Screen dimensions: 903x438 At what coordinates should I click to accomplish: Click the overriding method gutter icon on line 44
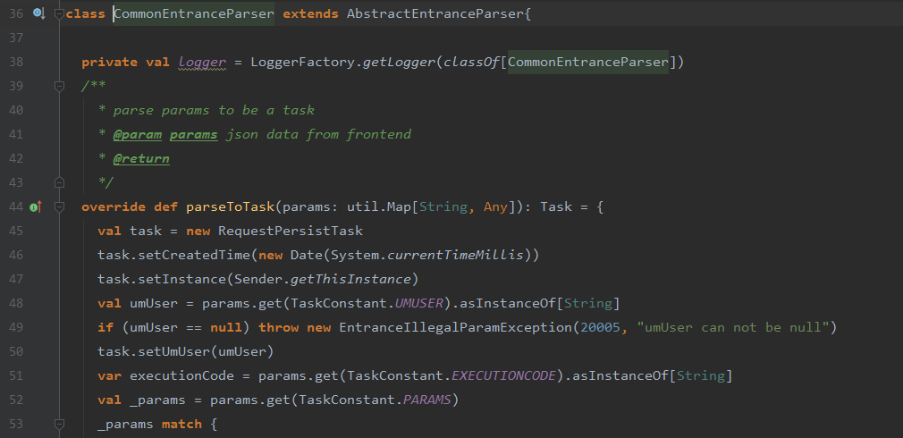(x=37, y=207)
